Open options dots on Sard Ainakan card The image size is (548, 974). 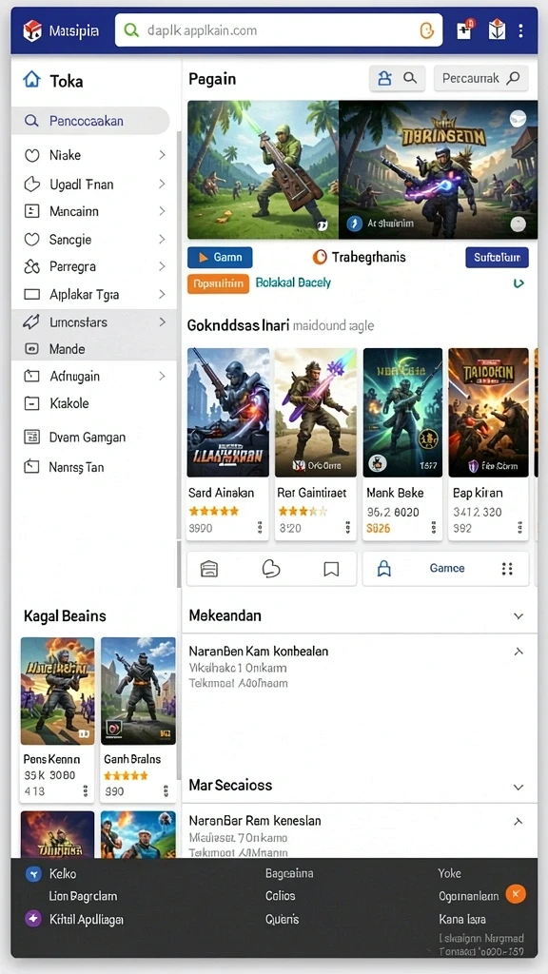pos(259,528)
